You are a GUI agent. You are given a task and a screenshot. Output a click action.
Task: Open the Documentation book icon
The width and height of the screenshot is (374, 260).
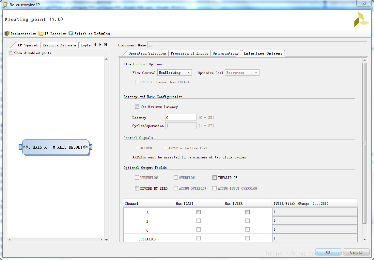(7, 33)
